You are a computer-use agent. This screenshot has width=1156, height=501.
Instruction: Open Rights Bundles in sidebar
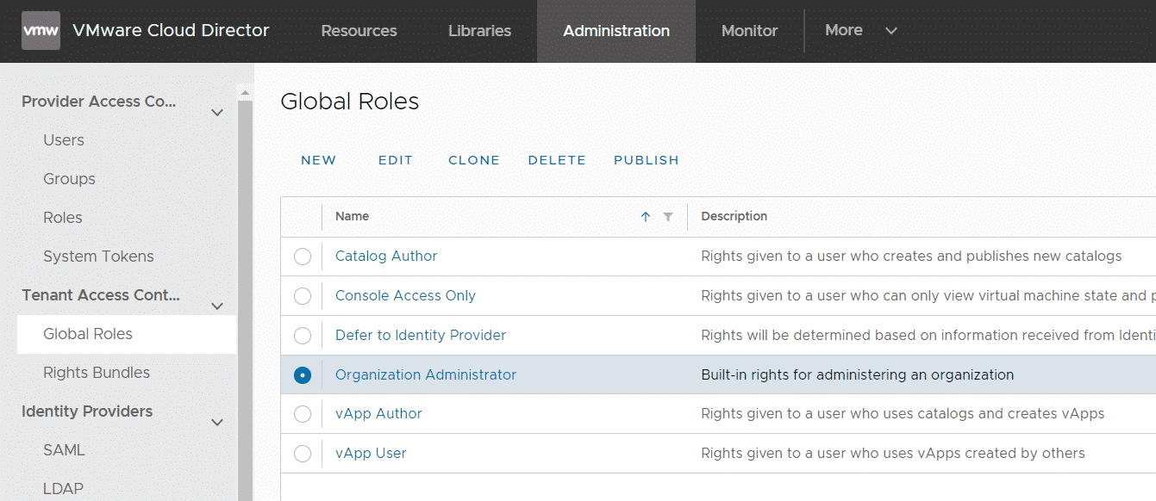coord(97,373)
